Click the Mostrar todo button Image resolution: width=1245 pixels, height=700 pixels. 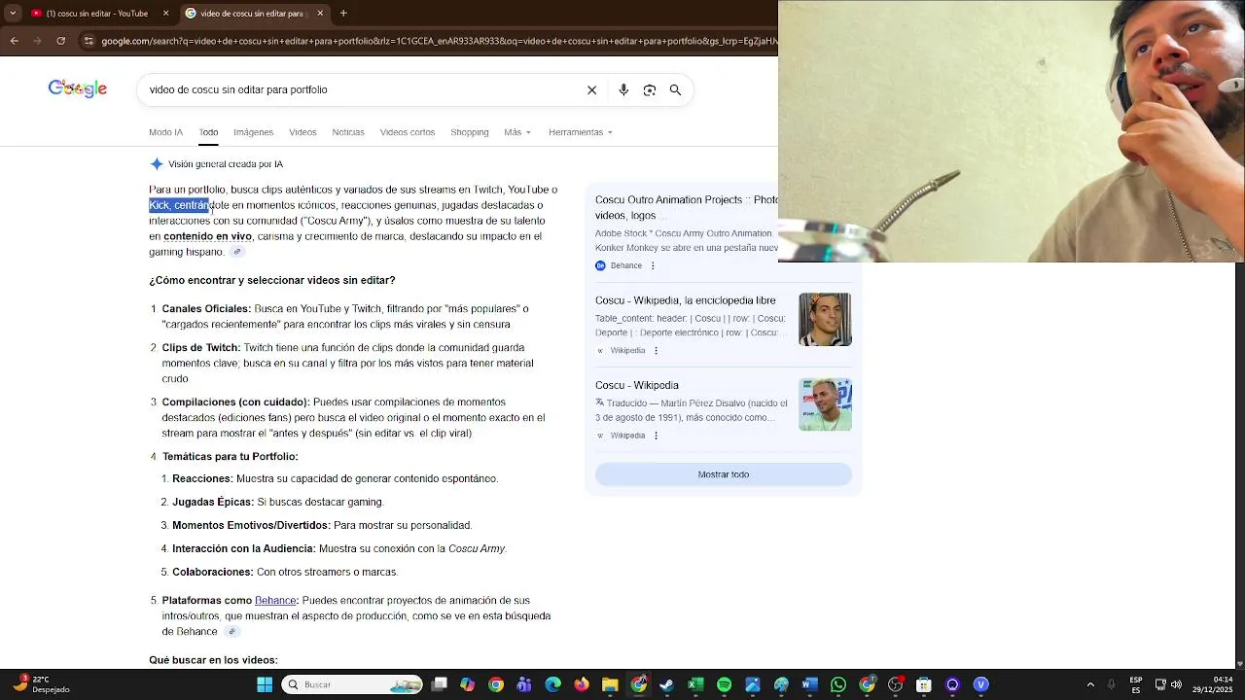click(724, 474)
